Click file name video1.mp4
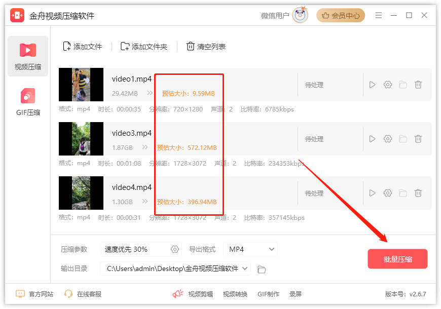441x309 pixels. pyautogui.click(x=132, y=79)
